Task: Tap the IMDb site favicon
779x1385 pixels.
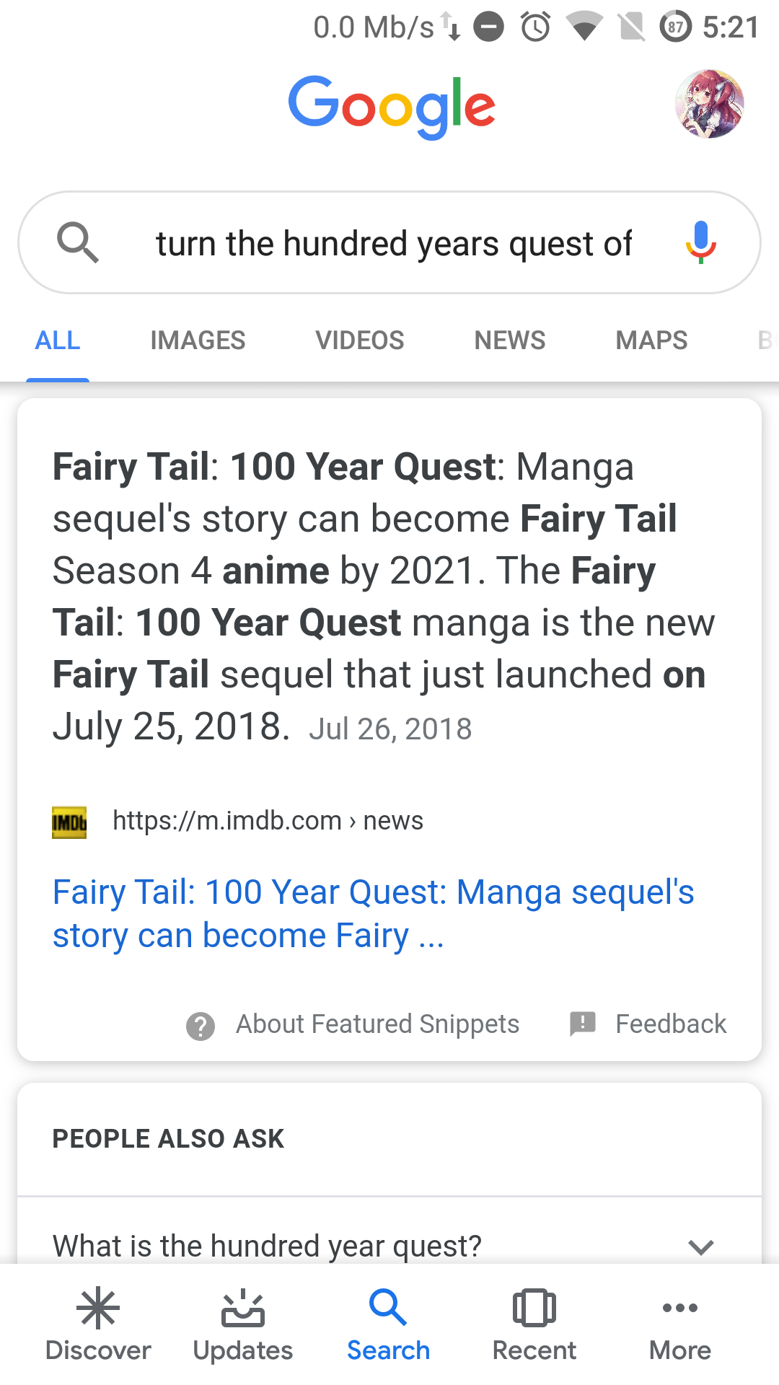Action: (69, 822)
